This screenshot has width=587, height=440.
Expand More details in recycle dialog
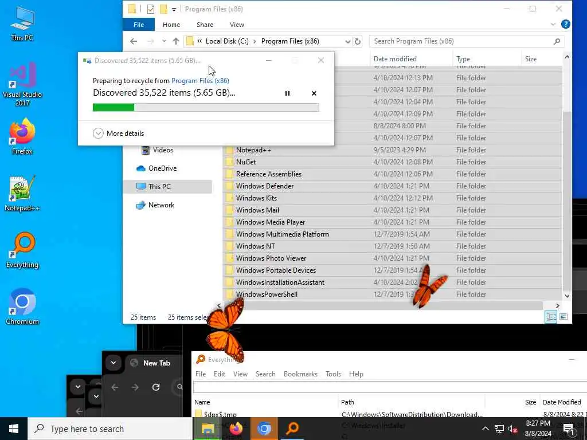[x=118, y=133]
